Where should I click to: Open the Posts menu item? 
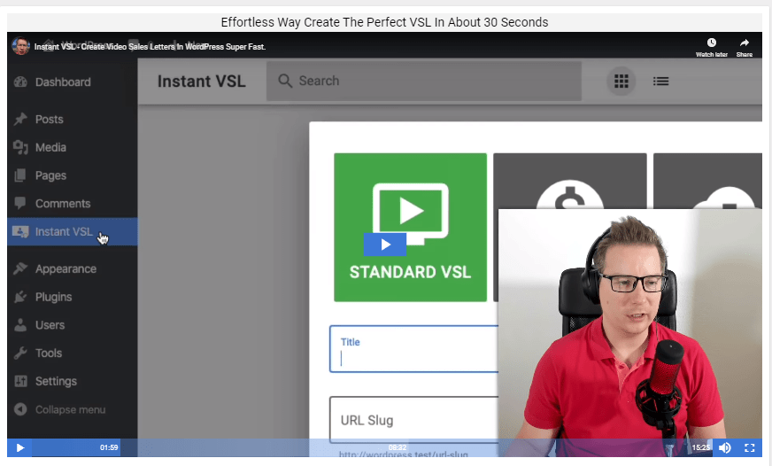(49, 120)
